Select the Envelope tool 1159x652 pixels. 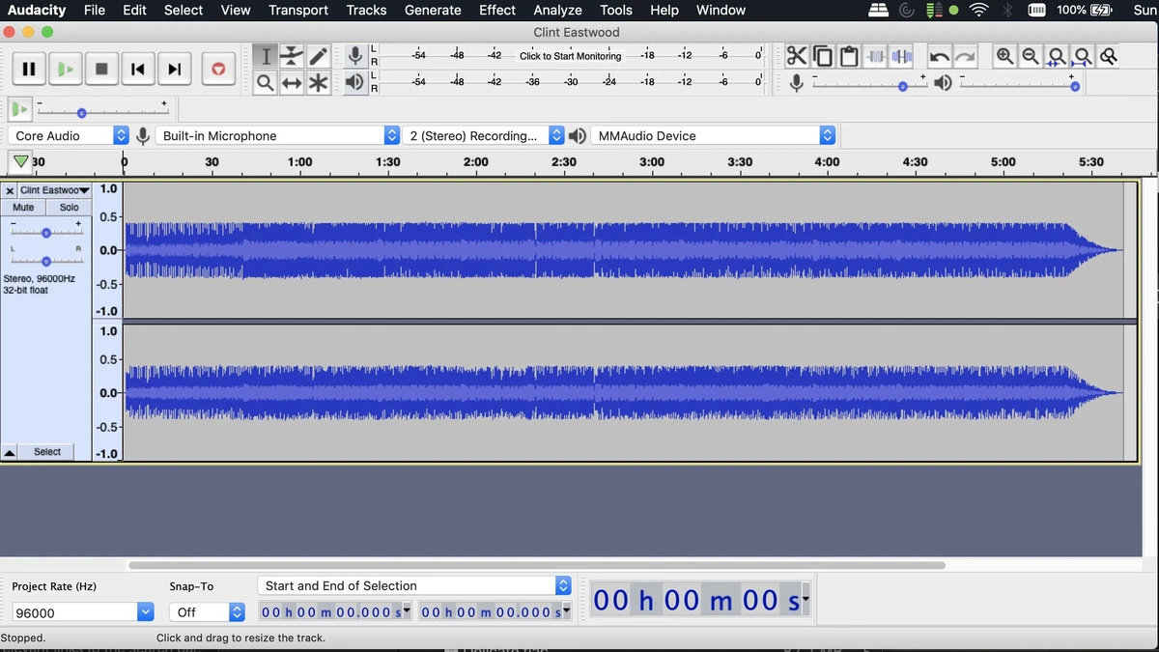pyautogui.click(x=292, y=55)
